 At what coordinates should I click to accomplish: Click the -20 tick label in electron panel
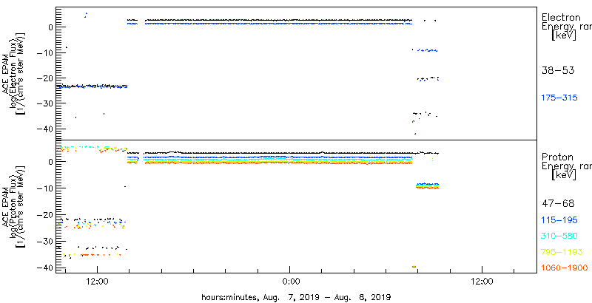[44, 78]
